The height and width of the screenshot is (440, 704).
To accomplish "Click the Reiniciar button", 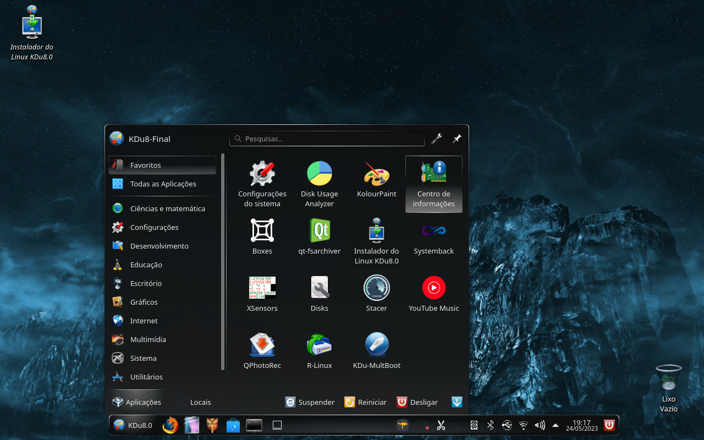I will pyautogui.click(x=366, y=402).
